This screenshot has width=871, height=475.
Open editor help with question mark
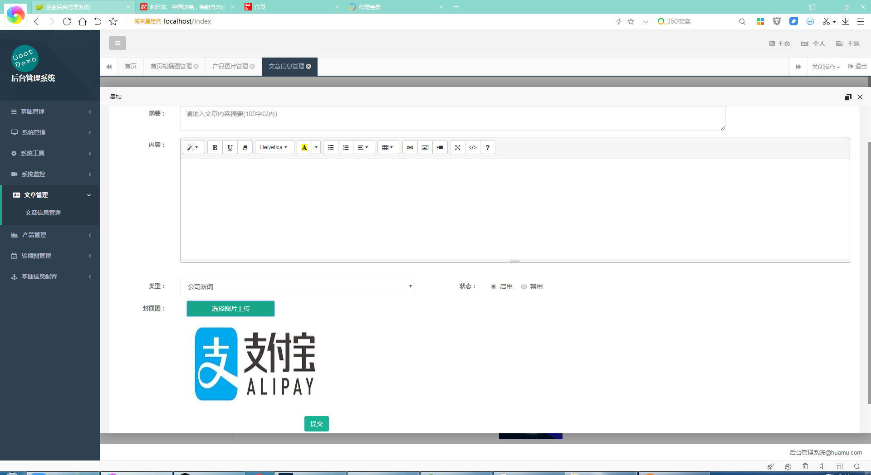(x=488, y=147)
